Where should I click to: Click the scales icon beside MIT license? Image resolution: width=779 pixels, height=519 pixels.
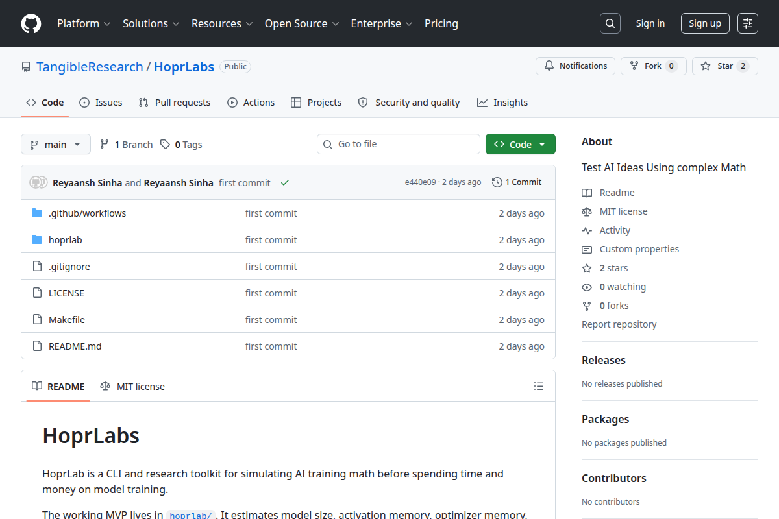tap(587, 211)
